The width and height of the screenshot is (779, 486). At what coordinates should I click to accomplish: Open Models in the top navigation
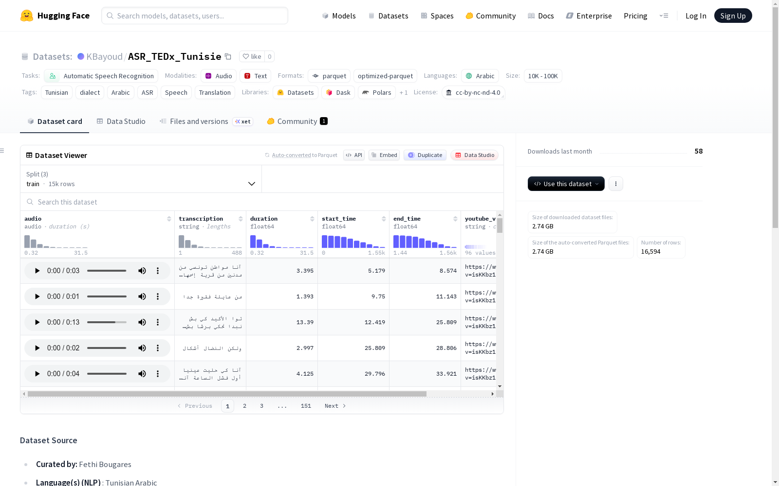tap(339, 16)
